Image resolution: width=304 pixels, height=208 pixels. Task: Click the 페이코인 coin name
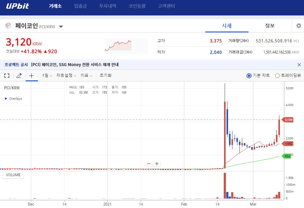pyautogui.click(x=27, y=26)
